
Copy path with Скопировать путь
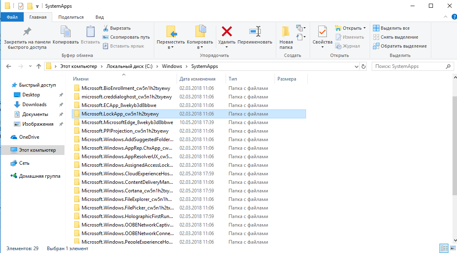click(126, 37)
